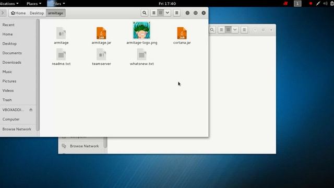Click the pen icon in top bar
This screenshot has height=188, width=334.
318,4
